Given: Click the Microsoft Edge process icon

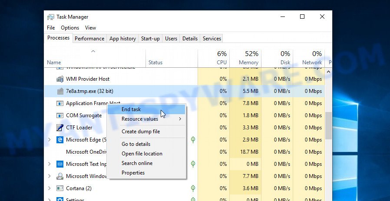Looking at the screenshot, I should [x=60, y=140].
